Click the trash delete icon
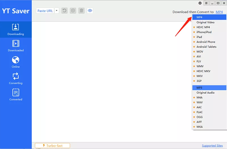227x149 pixels. click(82, 11)
